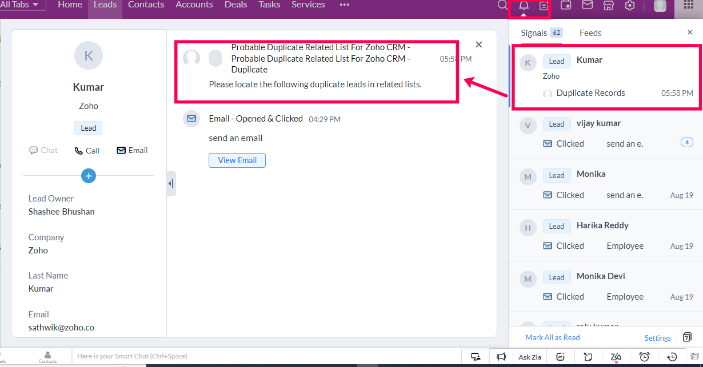703x367 pixels.
Task: Click the Company value Zoho
Action: click(38, 251)
